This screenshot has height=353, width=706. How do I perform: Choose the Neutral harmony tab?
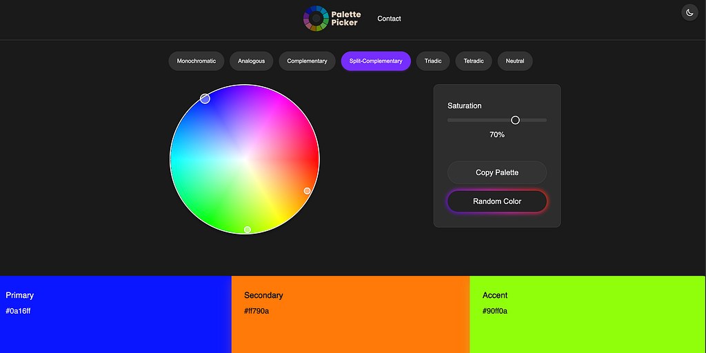(515, 61)
